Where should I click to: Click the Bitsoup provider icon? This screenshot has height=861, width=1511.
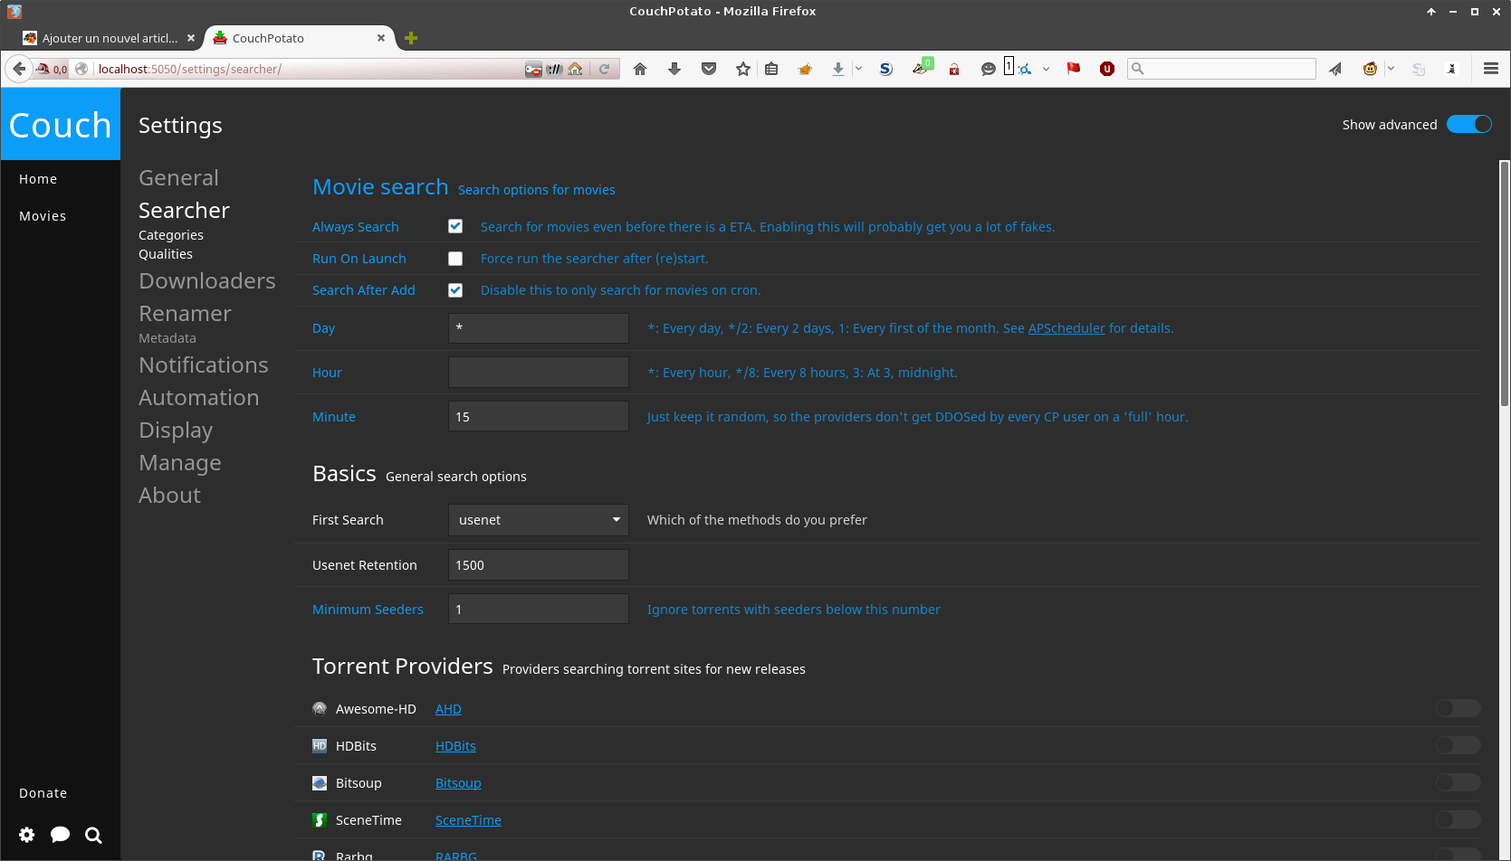[320, 783]
